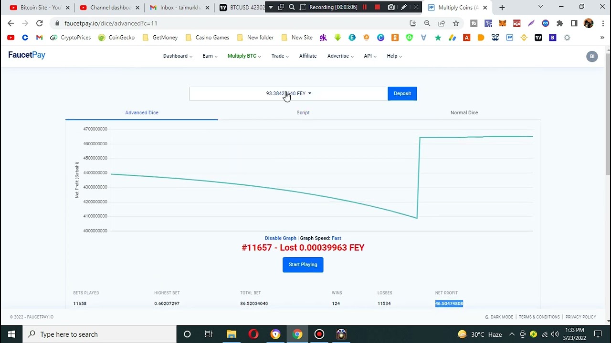Click the blue Deposit button

(x=402, y=93)
